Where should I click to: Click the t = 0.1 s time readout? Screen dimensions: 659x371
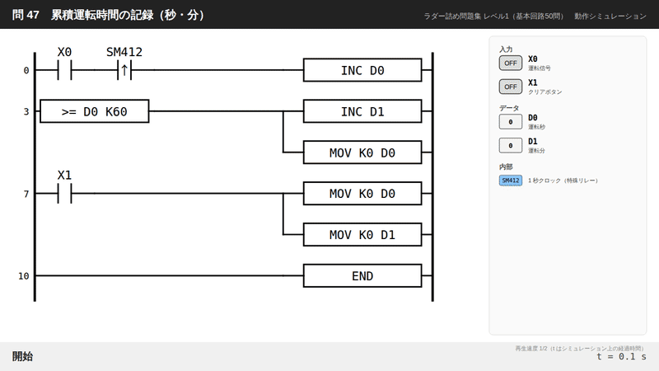[x=621, y=357]
